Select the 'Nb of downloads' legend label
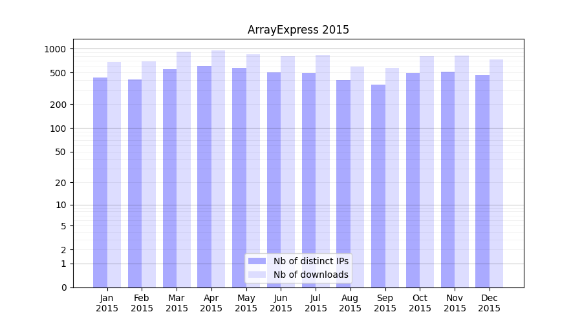582x323 pixels. 310,275
